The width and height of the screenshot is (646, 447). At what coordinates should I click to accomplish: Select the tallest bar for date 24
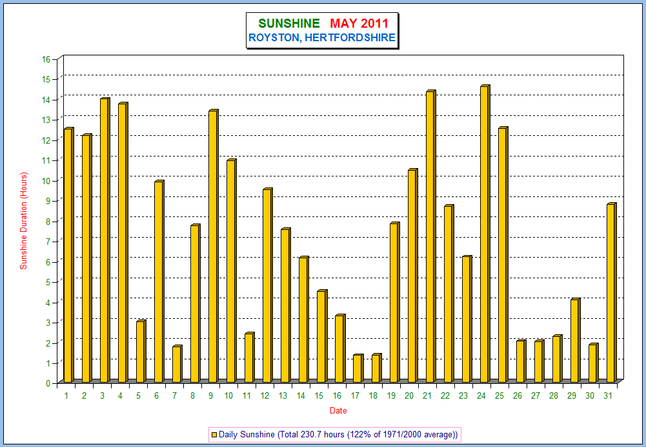485,234
